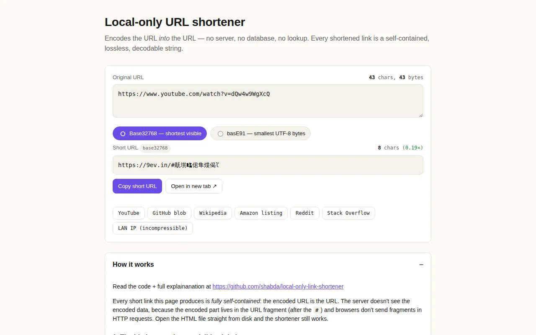Click the resize grip of Original URL box
536x335 pixels.
click(x=420, y=115)
